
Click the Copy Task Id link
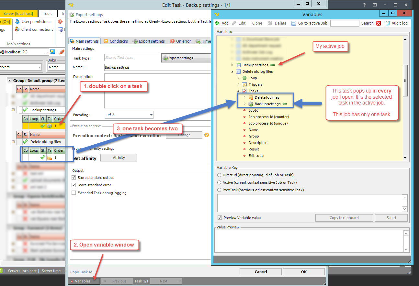(81, 272)
